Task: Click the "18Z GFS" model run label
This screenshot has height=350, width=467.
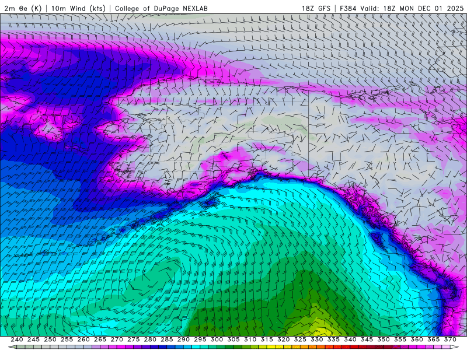Action: (x=316, y=8)
